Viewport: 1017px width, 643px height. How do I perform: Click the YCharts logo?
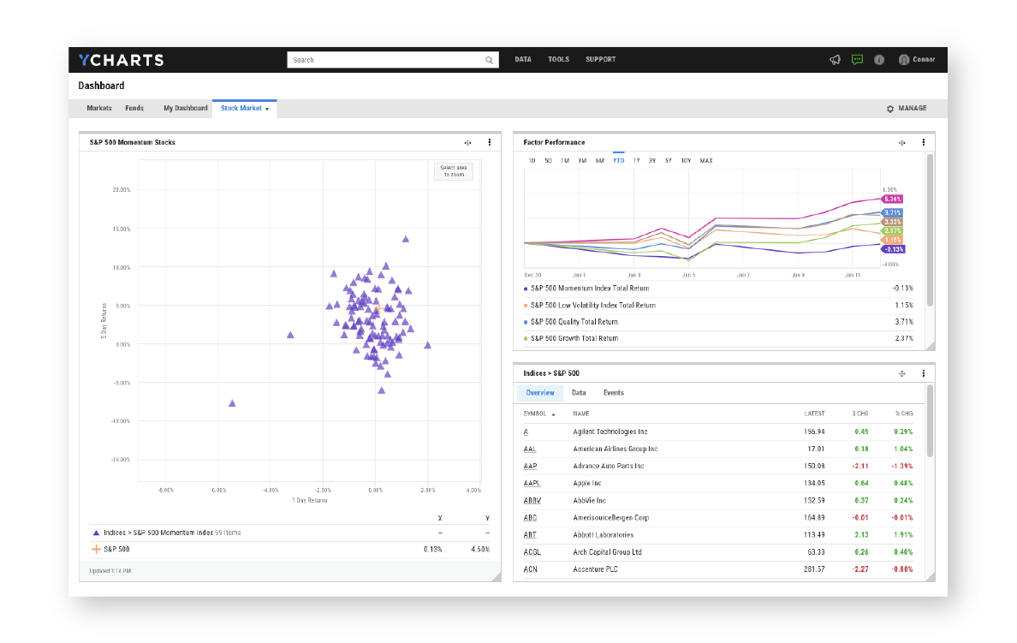click(x=122, y=60)
